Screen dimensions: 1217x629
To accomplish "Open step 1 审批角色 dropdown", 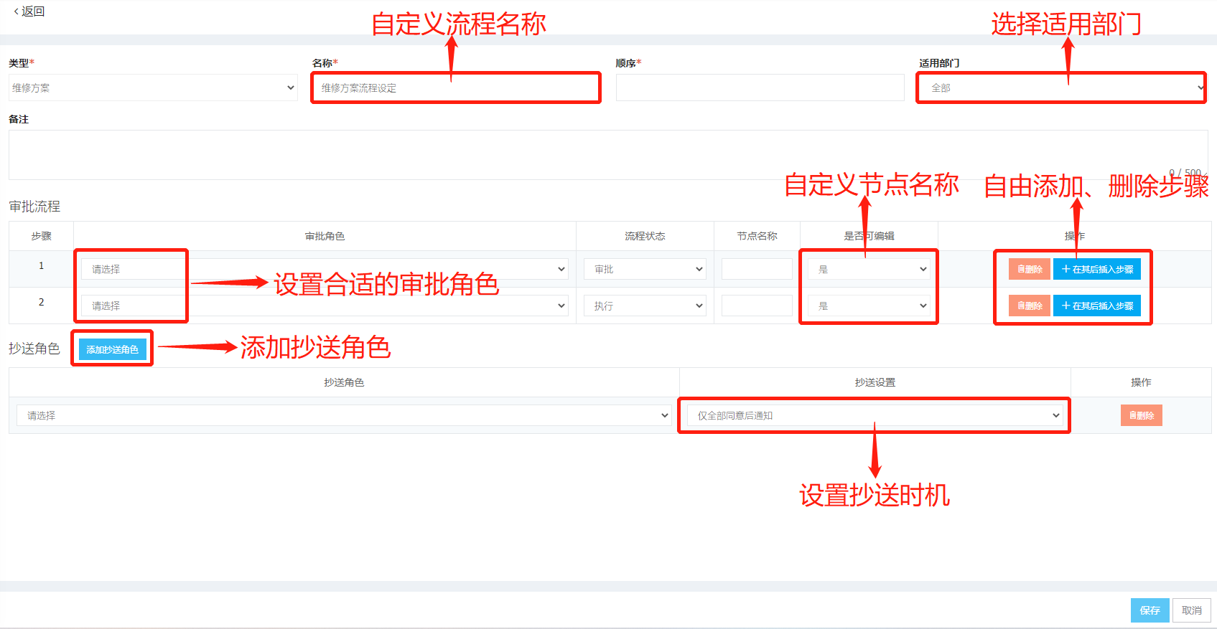I will coord(325,269).
